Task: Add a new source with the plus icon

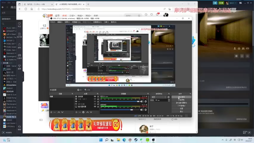Action: pyautogui.click(x=76, y=112)
